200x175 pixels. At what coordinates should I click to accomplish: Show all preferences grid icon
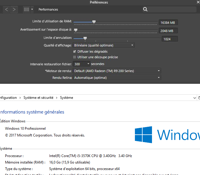pyautogui.click(x=27, y=9)
